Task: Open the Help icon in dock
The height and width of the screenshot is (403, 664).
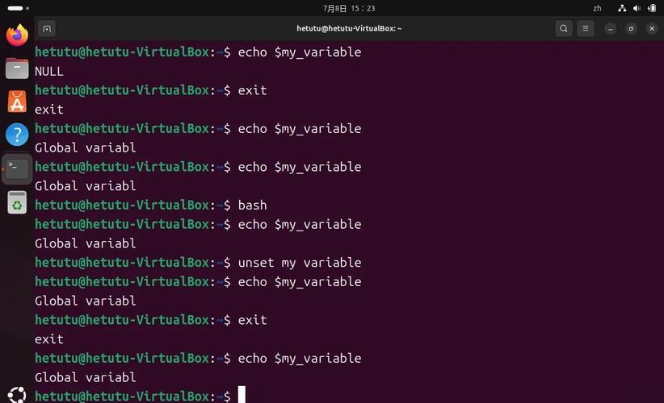Action: pyautogui.click(x=17, y=135)
